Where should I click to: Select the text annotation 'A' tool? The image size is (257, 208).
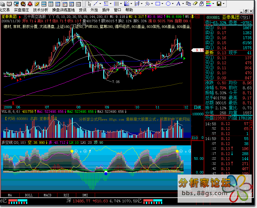(179, 4)
